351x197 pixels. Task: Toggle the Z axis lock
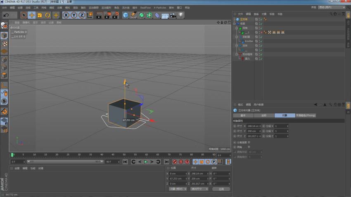(x=82, y=15)
